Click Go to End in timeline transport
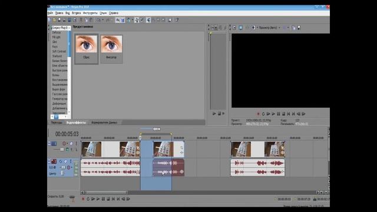 tap(118, 199)
